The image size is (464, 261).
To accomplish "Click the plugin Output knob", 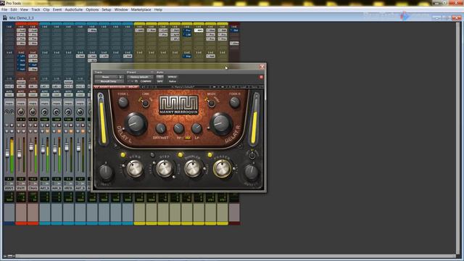I will pos(252,172).
